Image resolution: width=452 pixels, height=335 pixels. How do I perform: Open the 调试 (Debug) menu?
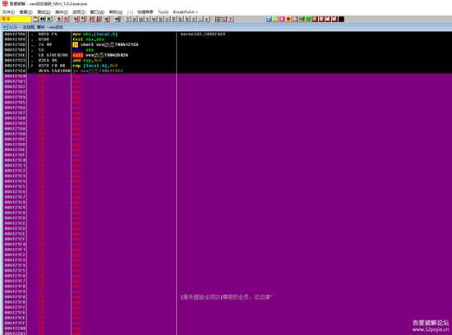tap(44, 11)
